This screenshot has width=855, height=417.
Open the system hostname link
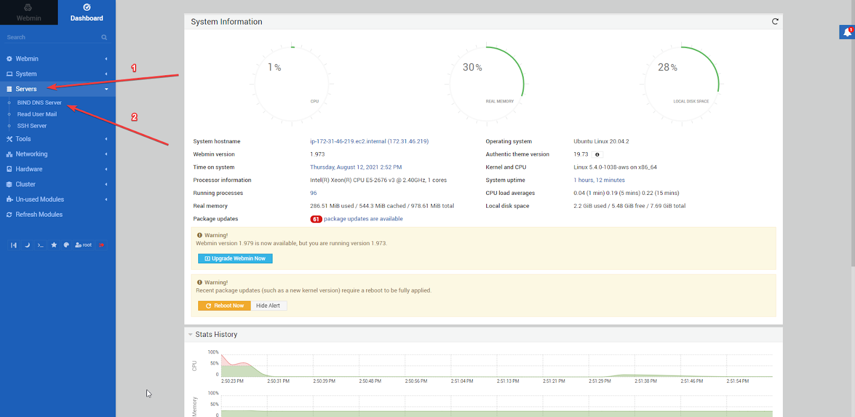(x=369, y=141)
